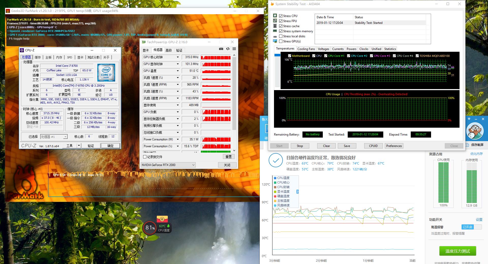Click the Intel Core i7 logo in CPU-Z
Viewport: 488px width, 264px height.
106,73
